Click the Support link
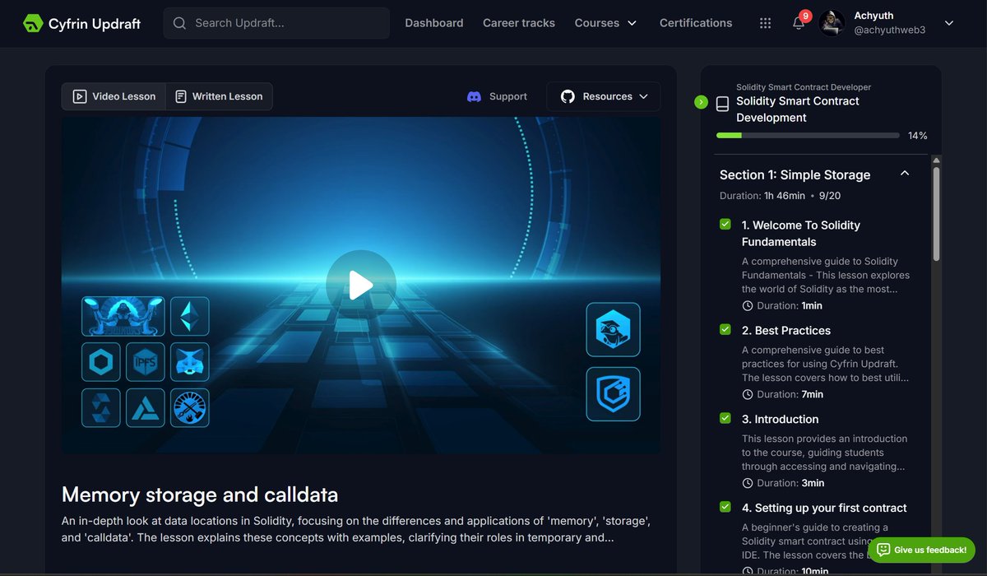987x576 pixels. tap(497, 96)
